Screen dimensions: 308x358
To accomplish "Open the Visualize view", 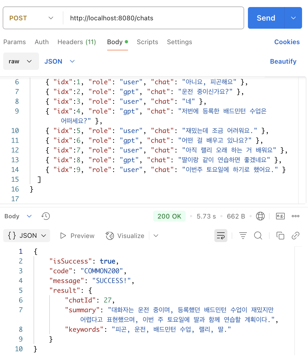I will tap(125, 236).
